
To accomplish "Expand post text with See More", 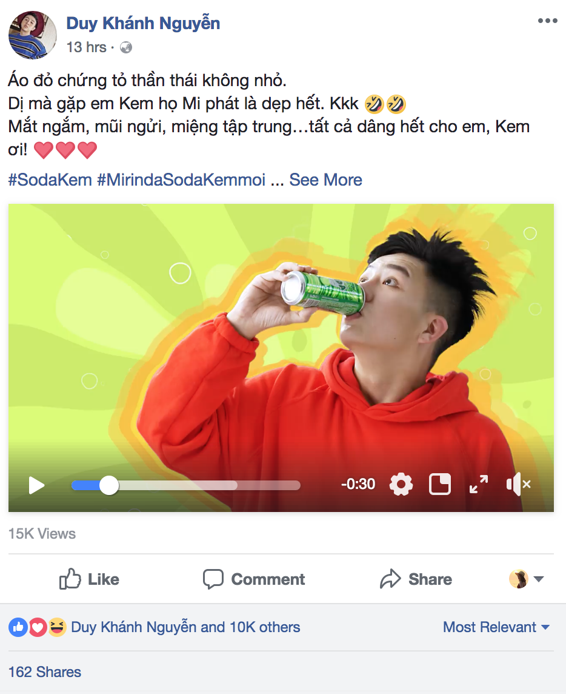I will point(325,180).
